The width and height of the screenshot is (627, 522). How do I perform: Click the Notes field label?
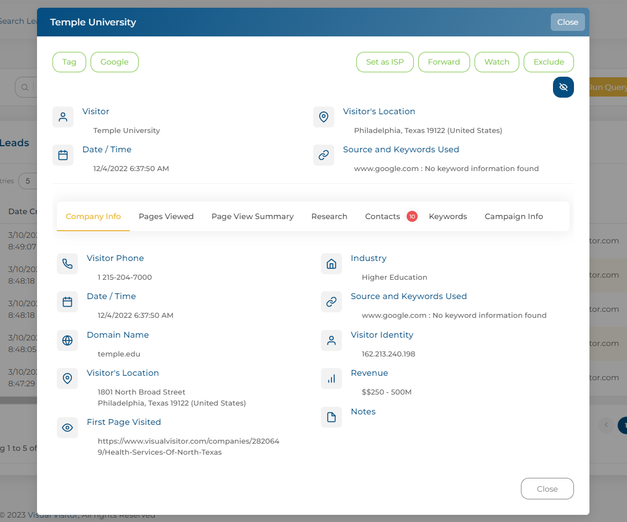pyautogui.click(x=363, y=412)
